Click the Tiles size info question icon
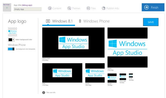 (x=44, y=92)
